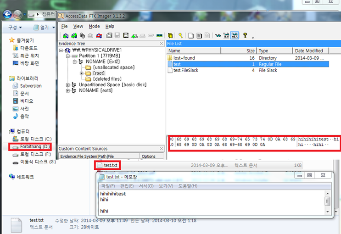Click Evidence:File System|Path|File column header

(x=99, y=156)
